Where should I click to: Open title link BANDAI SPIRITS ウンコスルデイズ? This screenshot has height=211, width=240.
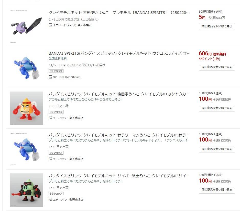[119, 53]
